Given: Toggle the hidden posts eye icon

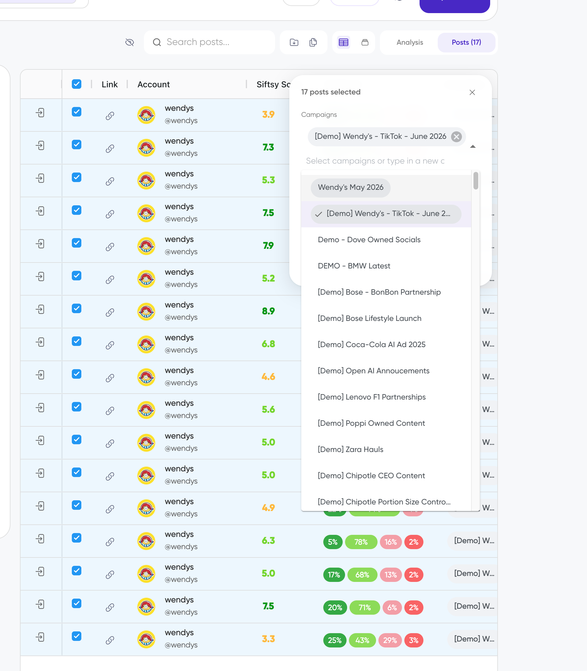Looking at the screenshot, I should pos(130,42).
